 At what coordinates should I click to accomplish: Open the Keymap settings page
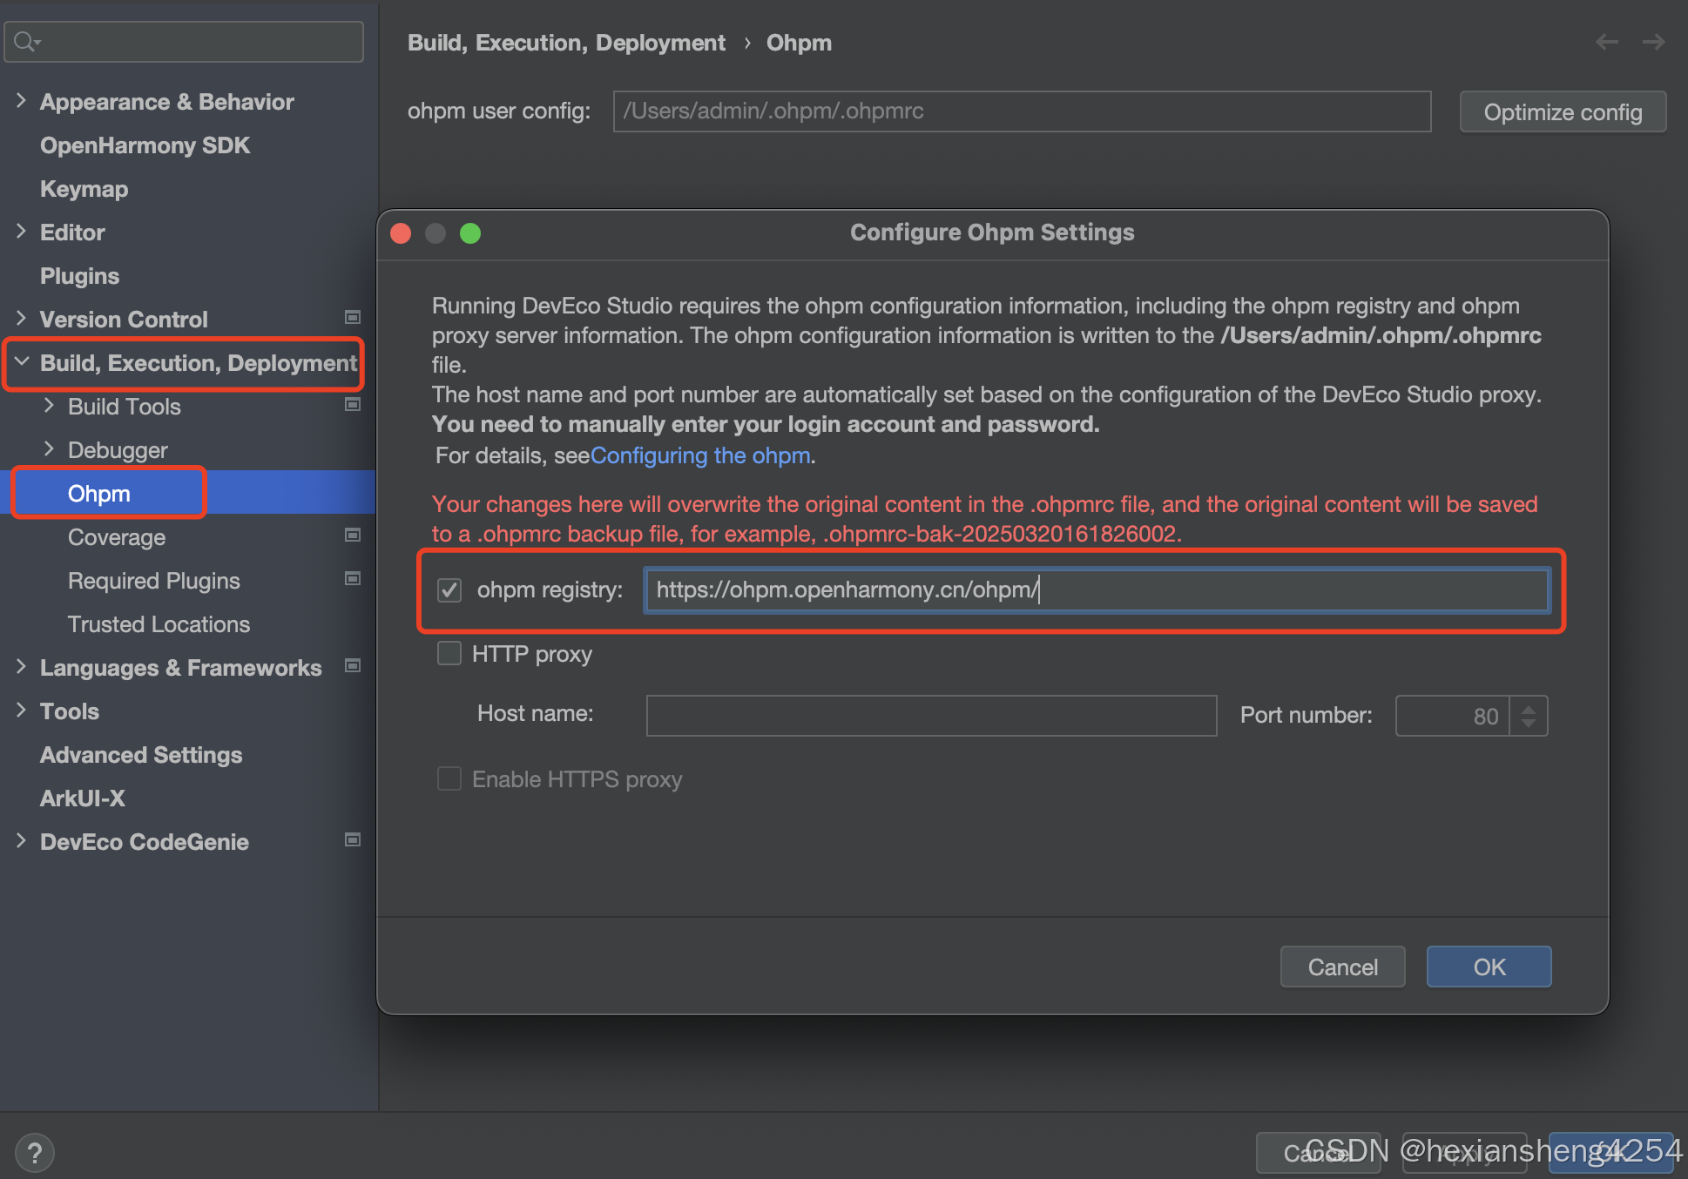(x=84, y=189)
